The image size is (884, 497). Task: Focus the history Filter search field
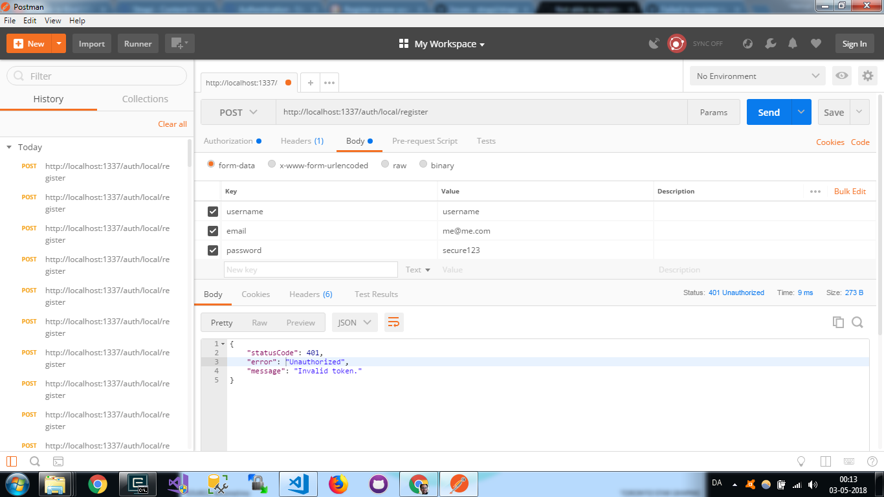pyautogui.click(x=96, y=76)
